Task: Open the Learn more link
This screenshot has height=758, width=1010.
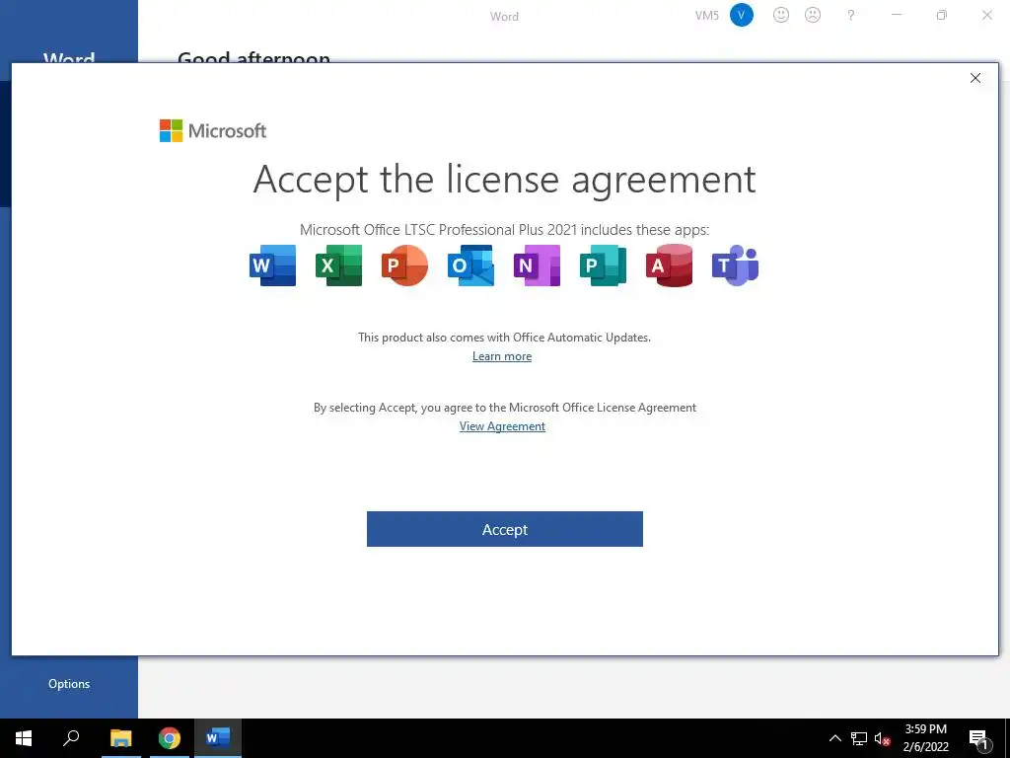Action: [x=502, y=355]
